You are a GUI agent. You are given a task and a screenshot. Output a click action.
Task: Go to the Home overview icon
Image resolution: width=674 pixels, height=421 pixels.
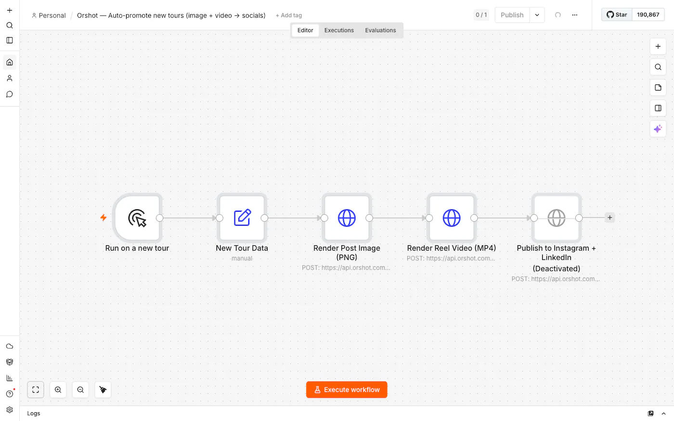pos(10,62)
